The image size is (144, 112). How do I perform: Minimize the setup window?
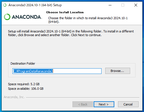pos(110,5)
